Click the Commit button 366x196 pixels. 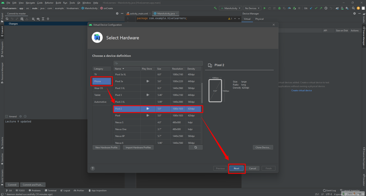point(12,185)
